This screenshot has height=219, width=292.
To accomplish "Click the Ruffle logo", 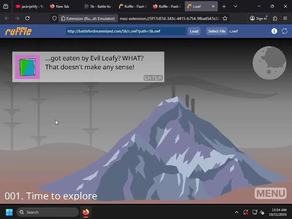I will [19, 31].
